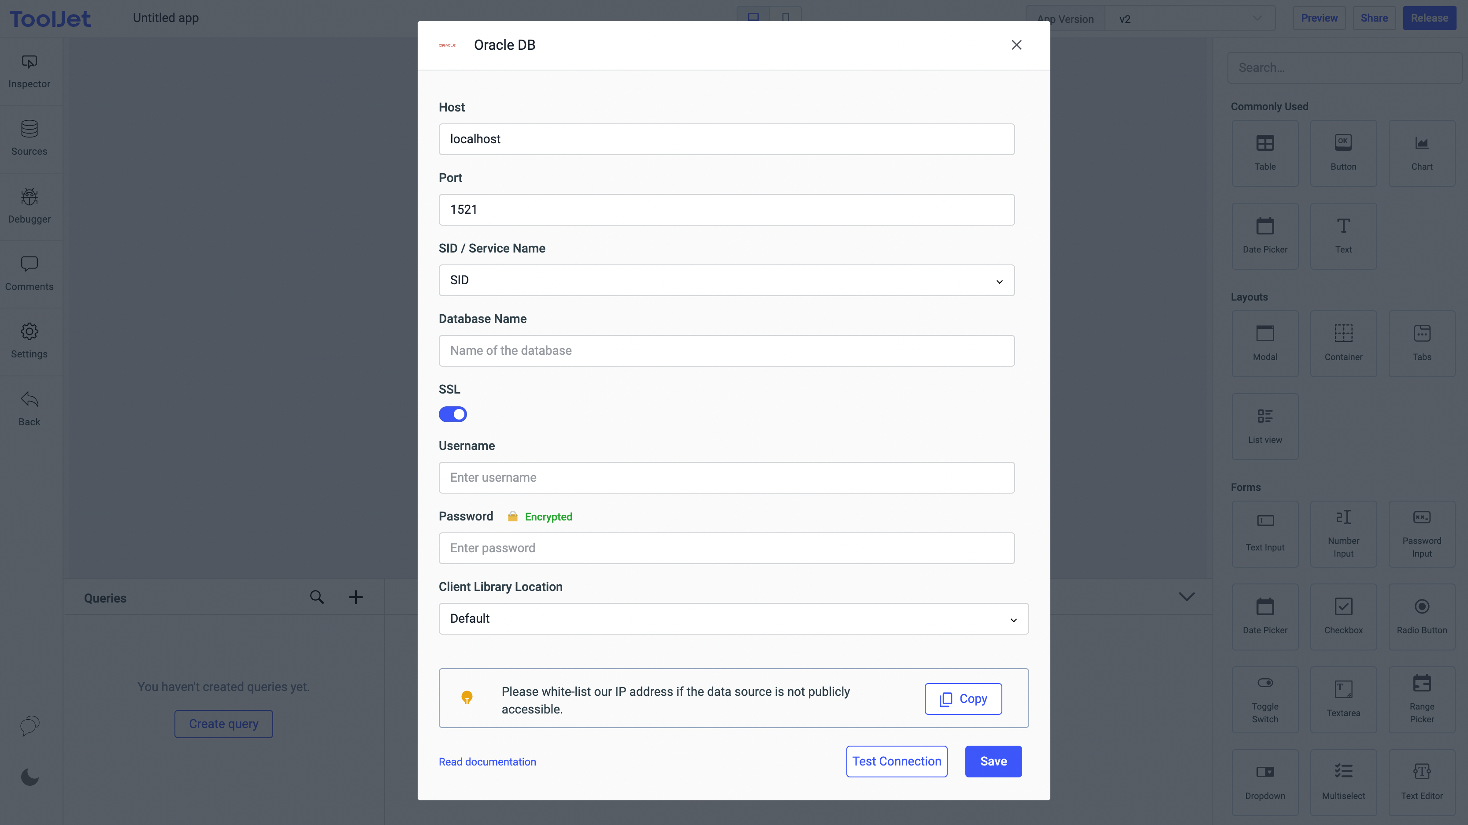Click the Test Connection button

tap(897, 761)
